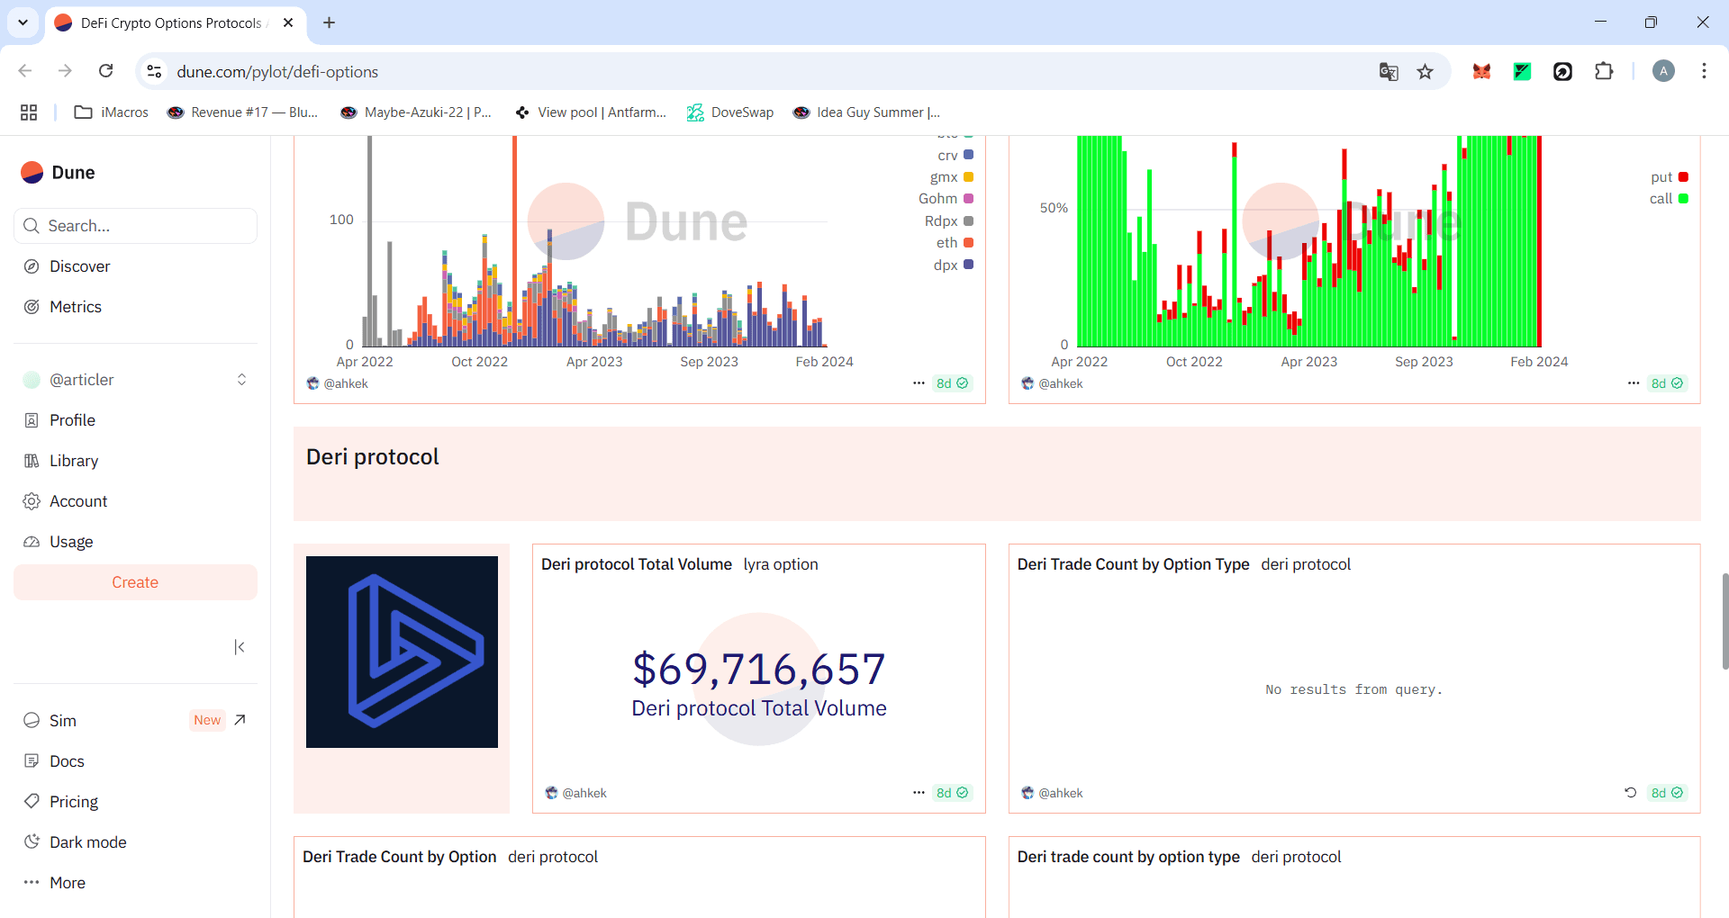This screenshot has height=918, width=1729.
Task: Open Account settings in sidebar
Action: (x=78, y=501)
